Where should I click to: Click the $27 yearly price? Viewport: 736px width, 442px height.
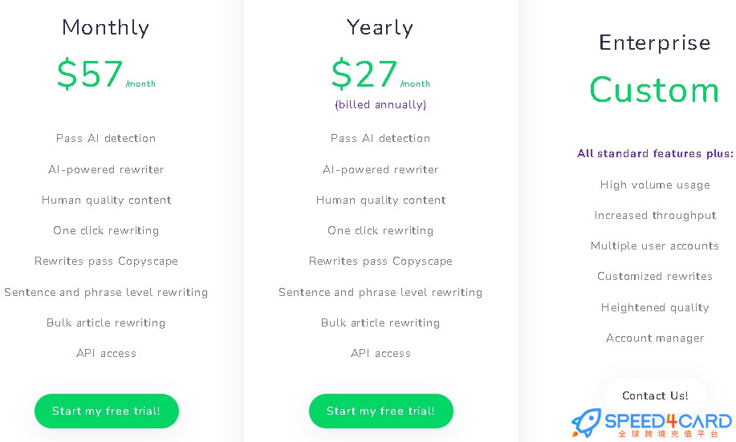point(364,74)
